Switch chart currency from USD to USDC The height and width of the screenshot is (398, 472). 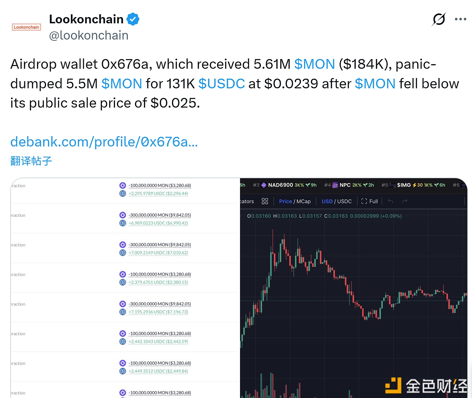[x=345, y=201]
